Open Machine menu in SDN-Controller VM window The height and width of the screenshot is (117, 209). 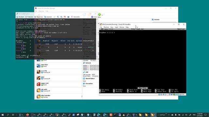106,27
